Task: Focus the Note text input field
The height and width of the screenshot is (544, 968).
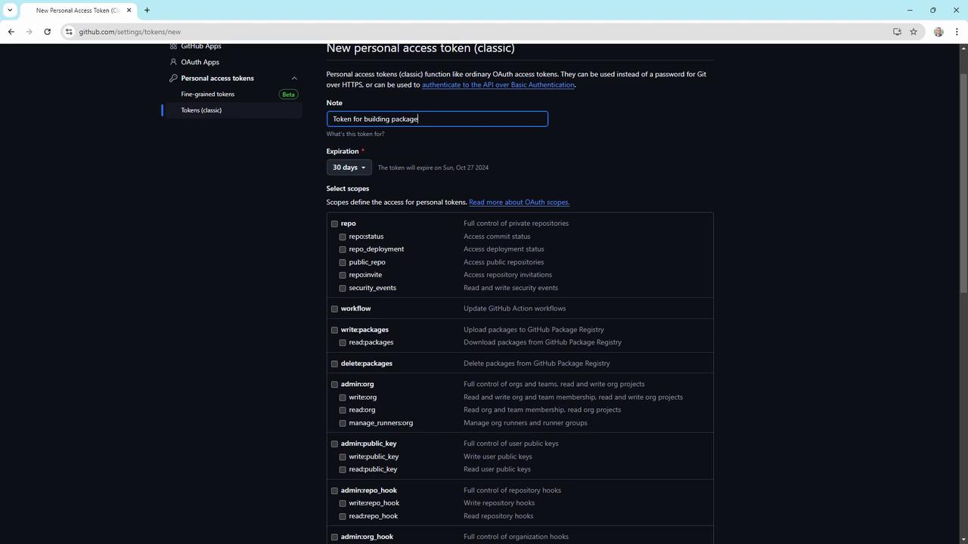Action: [437, 119]
